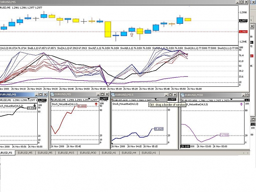Select the black down arrow in the EURUSD,M1 window
Image resolution: width=256 pixels, height=192 pixels.
(x=35, y=105)
